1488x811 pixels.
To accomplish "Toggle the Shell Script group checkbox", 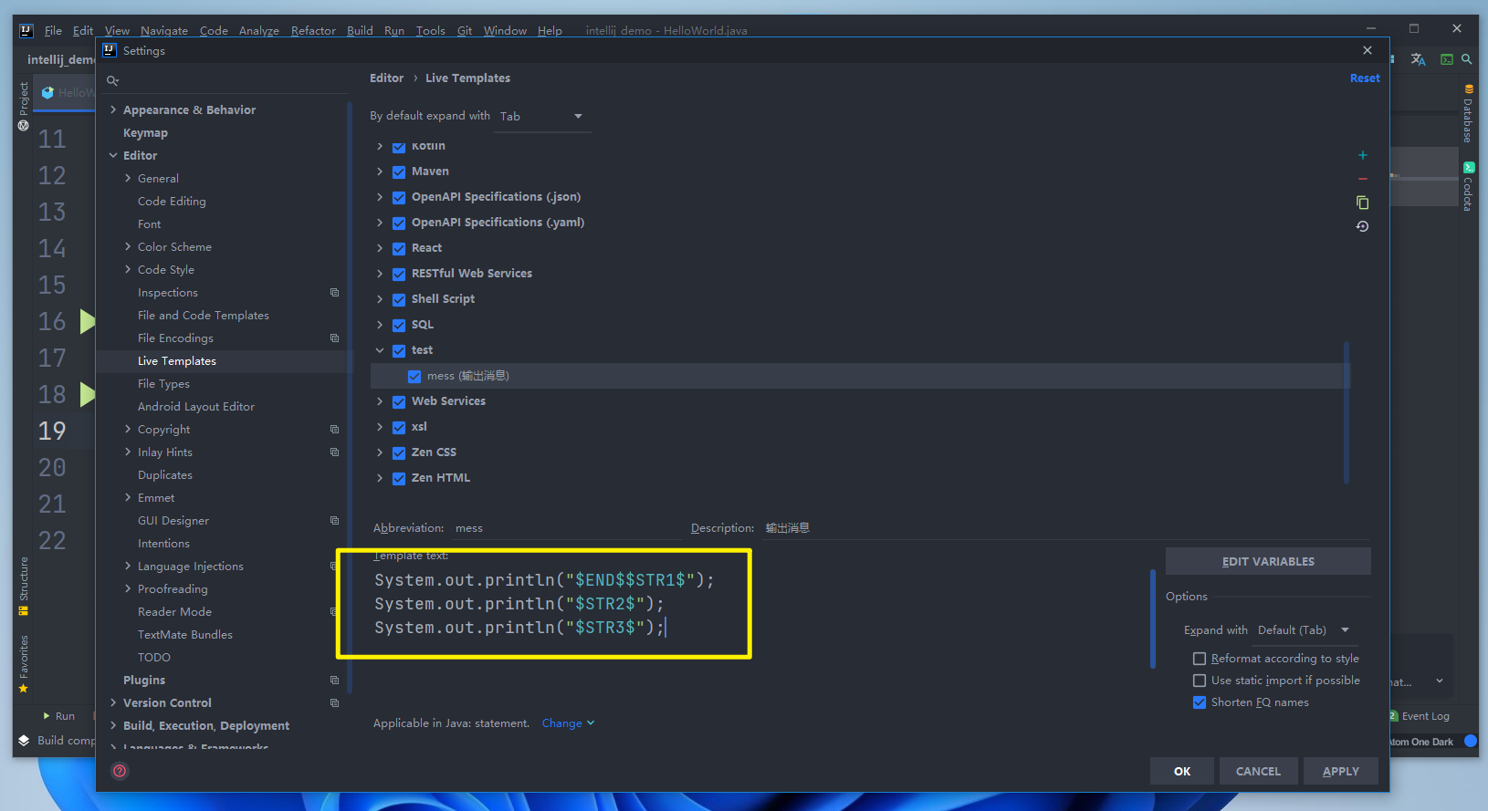I will [x=399, y=299].
